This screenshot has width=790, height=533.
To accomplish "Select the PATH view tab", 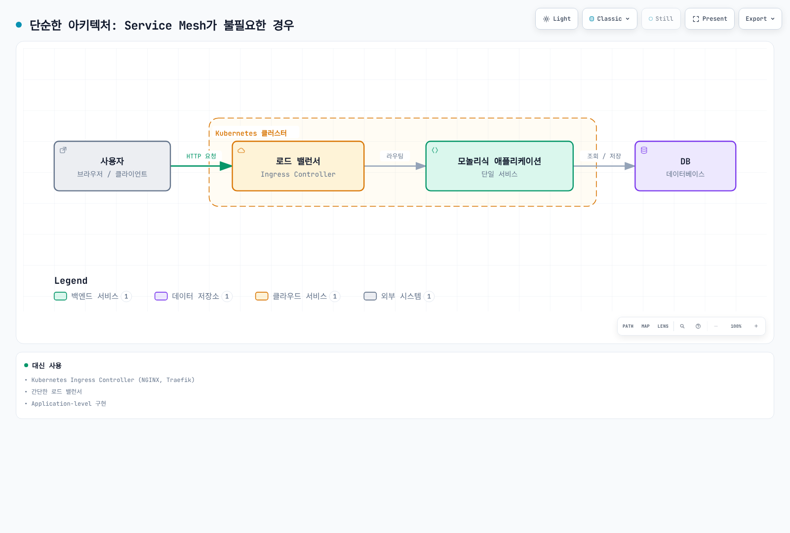I will (x=628, y=326).
